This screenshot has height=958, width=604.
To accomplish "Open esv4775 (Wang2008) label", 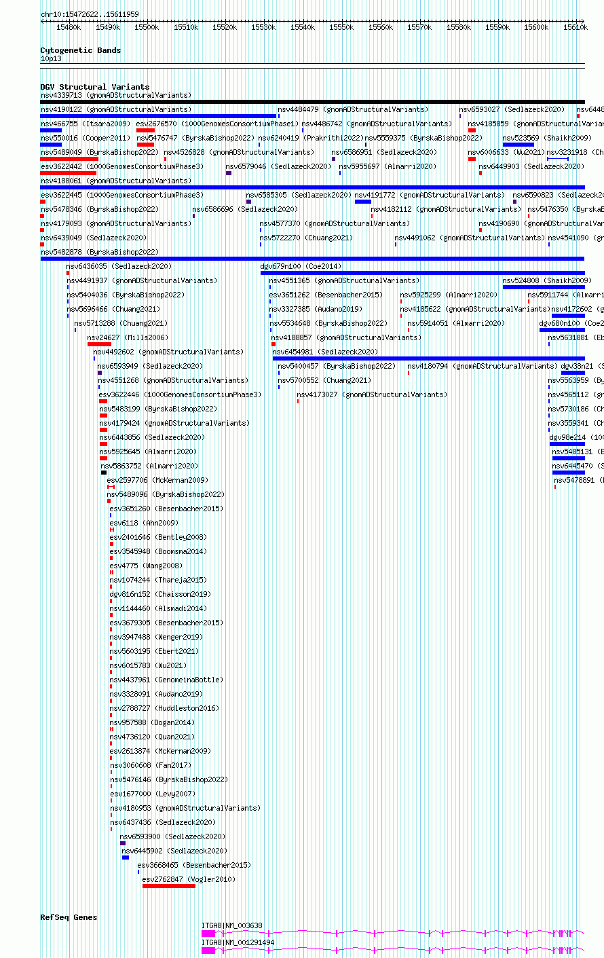I will pos(146,566).
